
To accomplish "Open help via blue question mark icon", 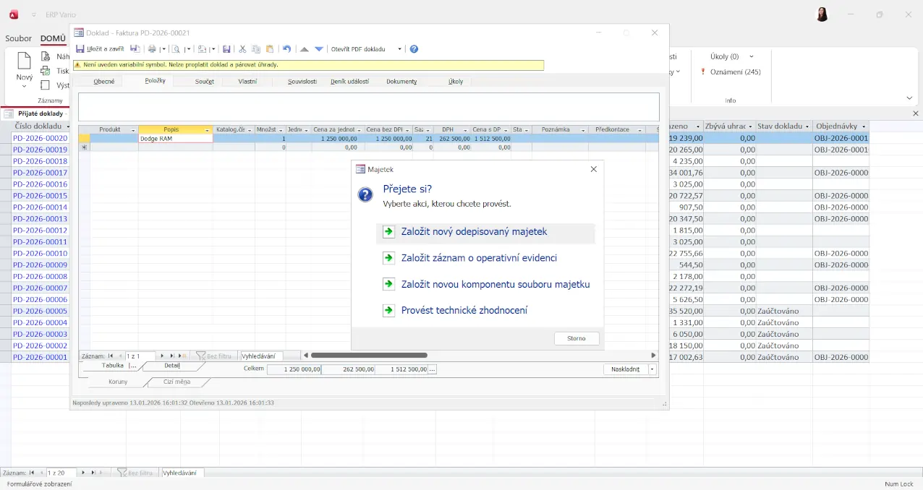I will pos(414,49).
